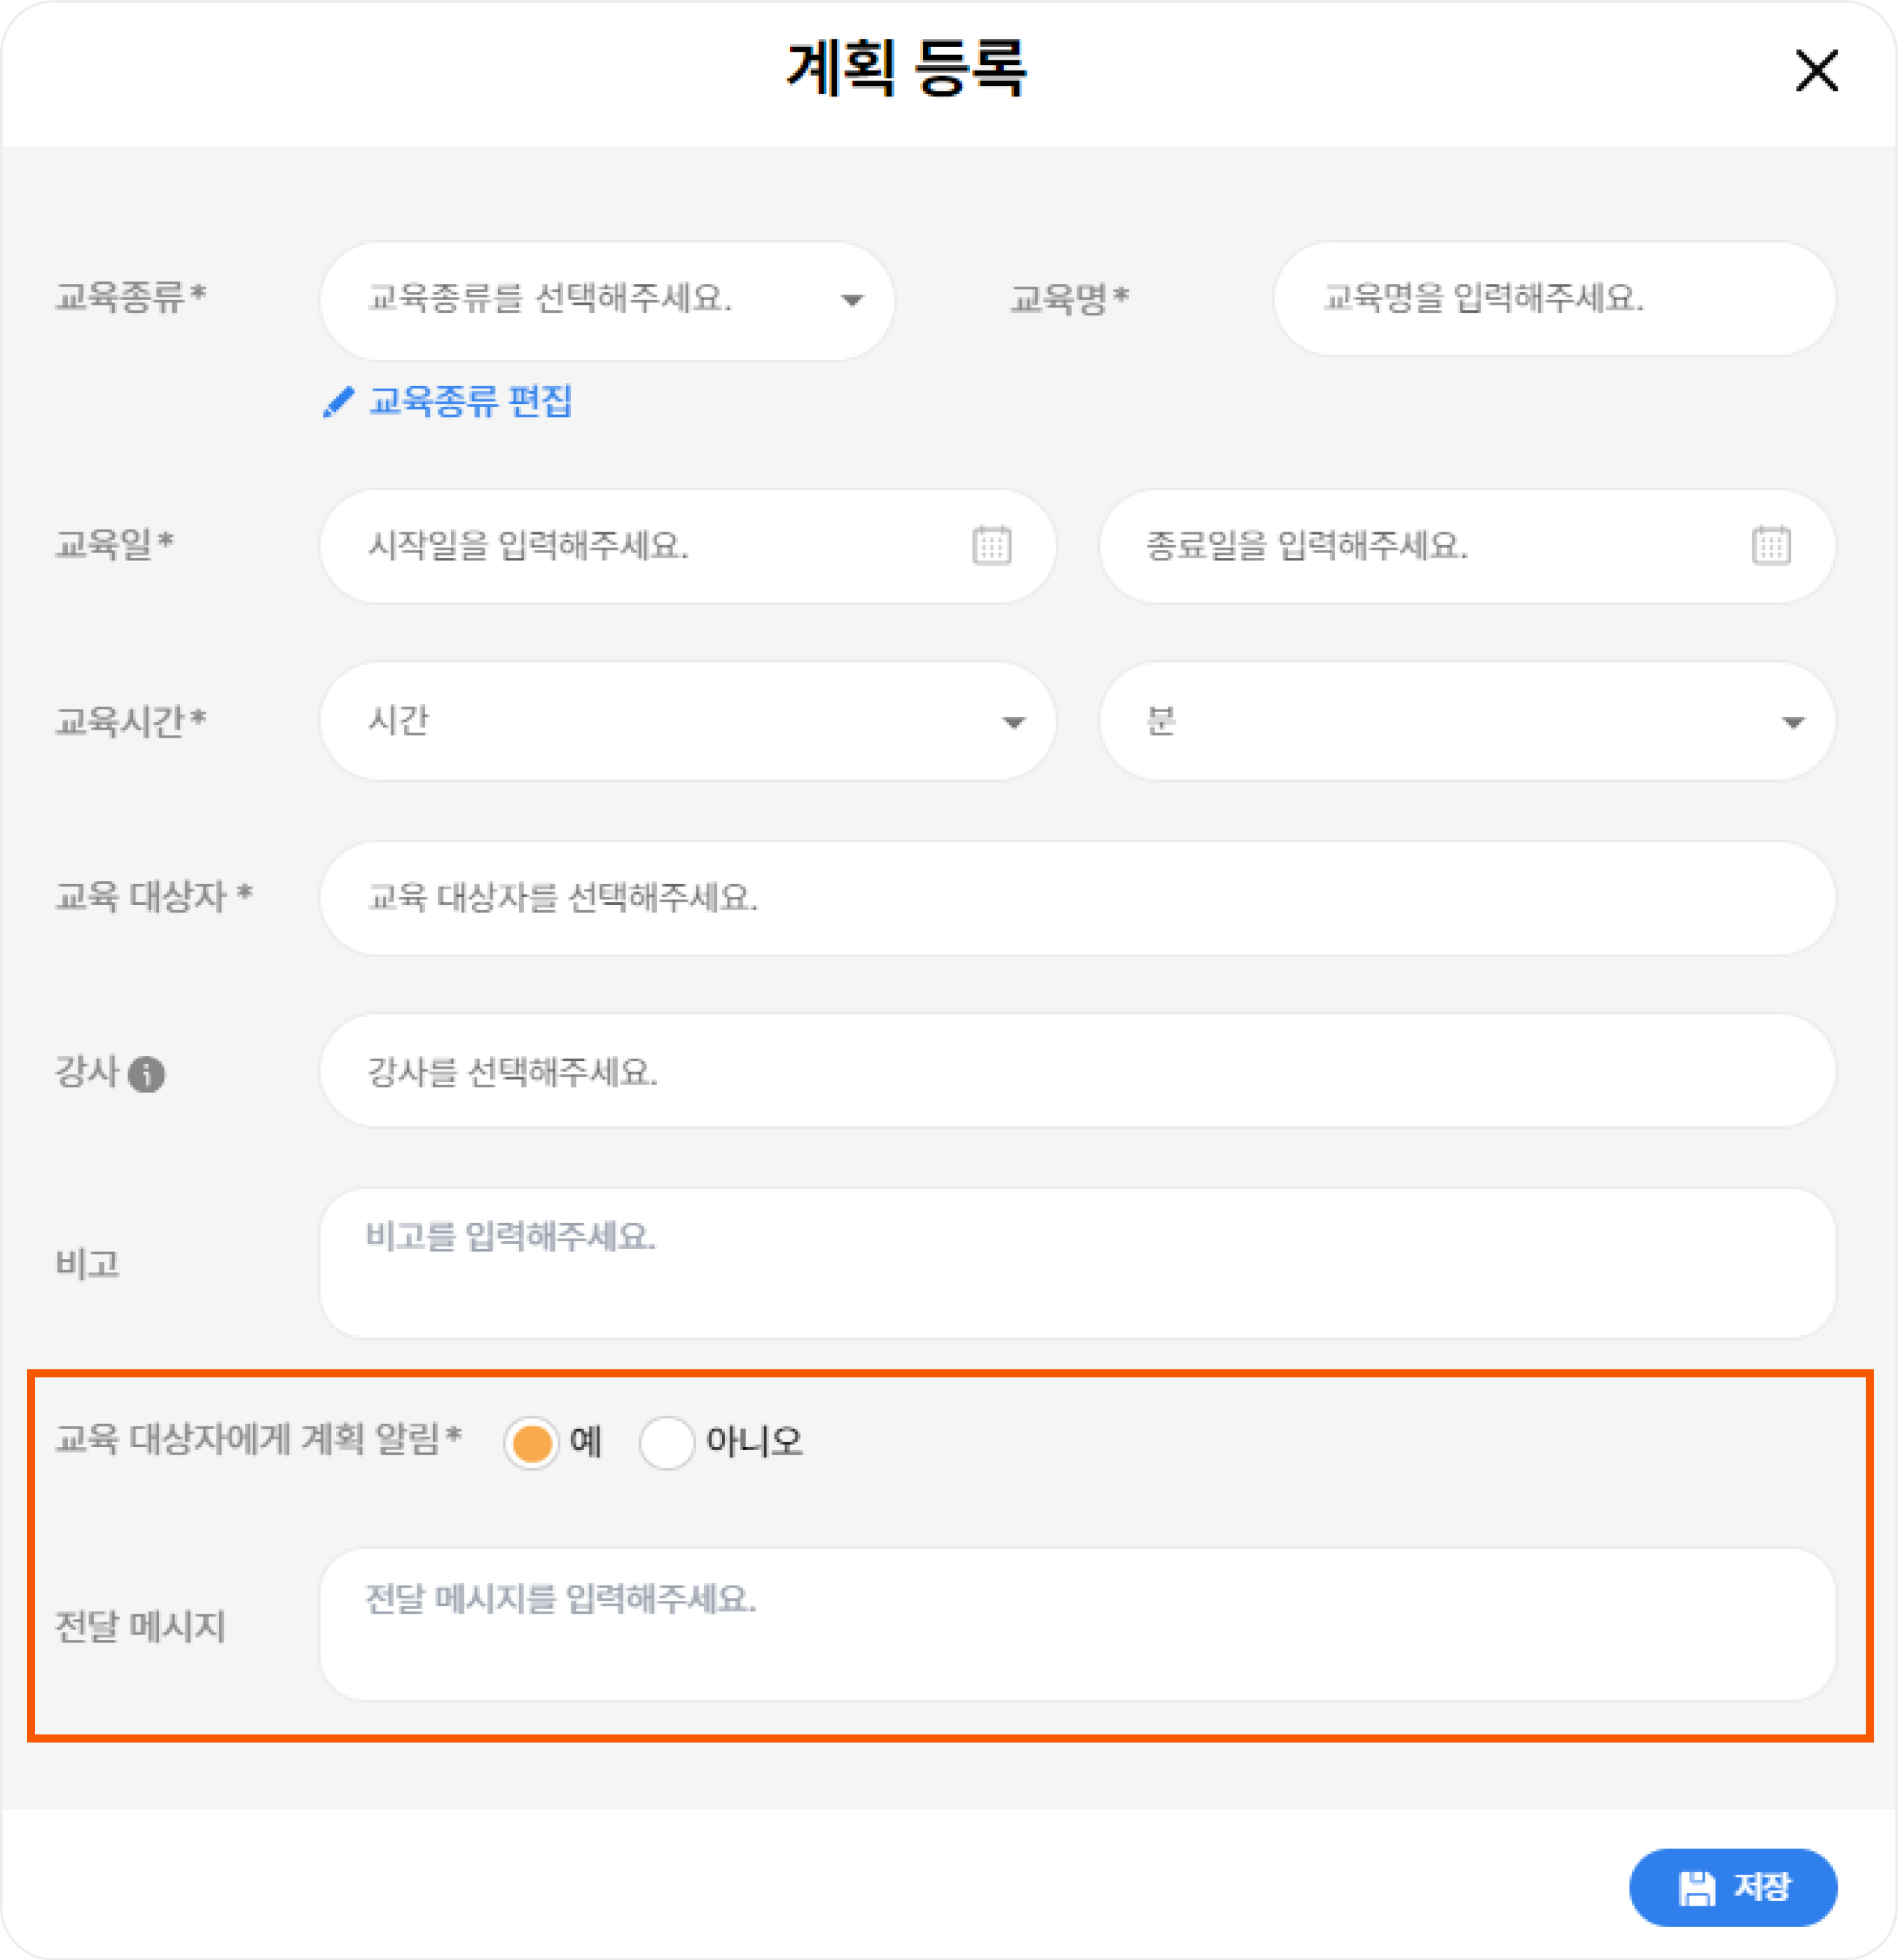Click the pencil icon beside 교육종류 편집
Viewport: 1898px width, 1960px height.
click(338, 402)
